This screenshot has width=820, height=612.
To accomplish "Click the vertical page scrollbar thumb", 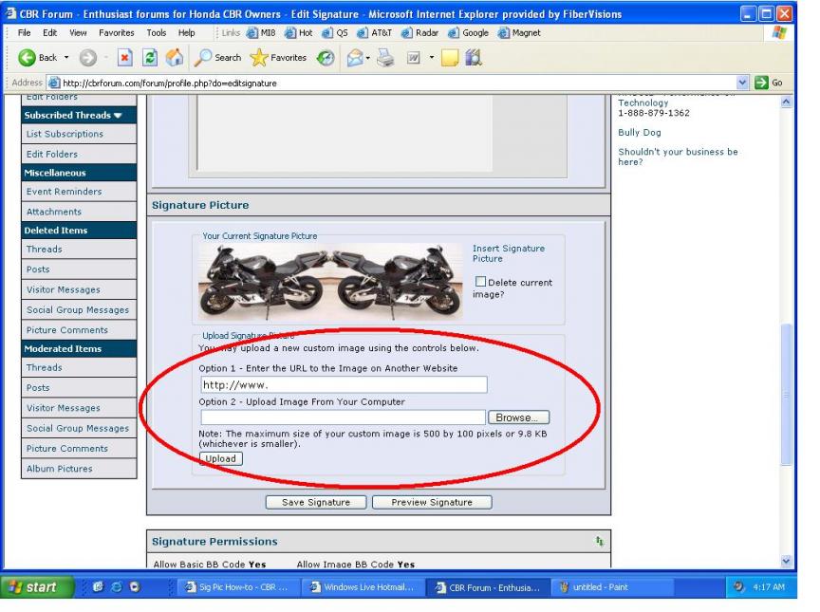I will [786, 394].
